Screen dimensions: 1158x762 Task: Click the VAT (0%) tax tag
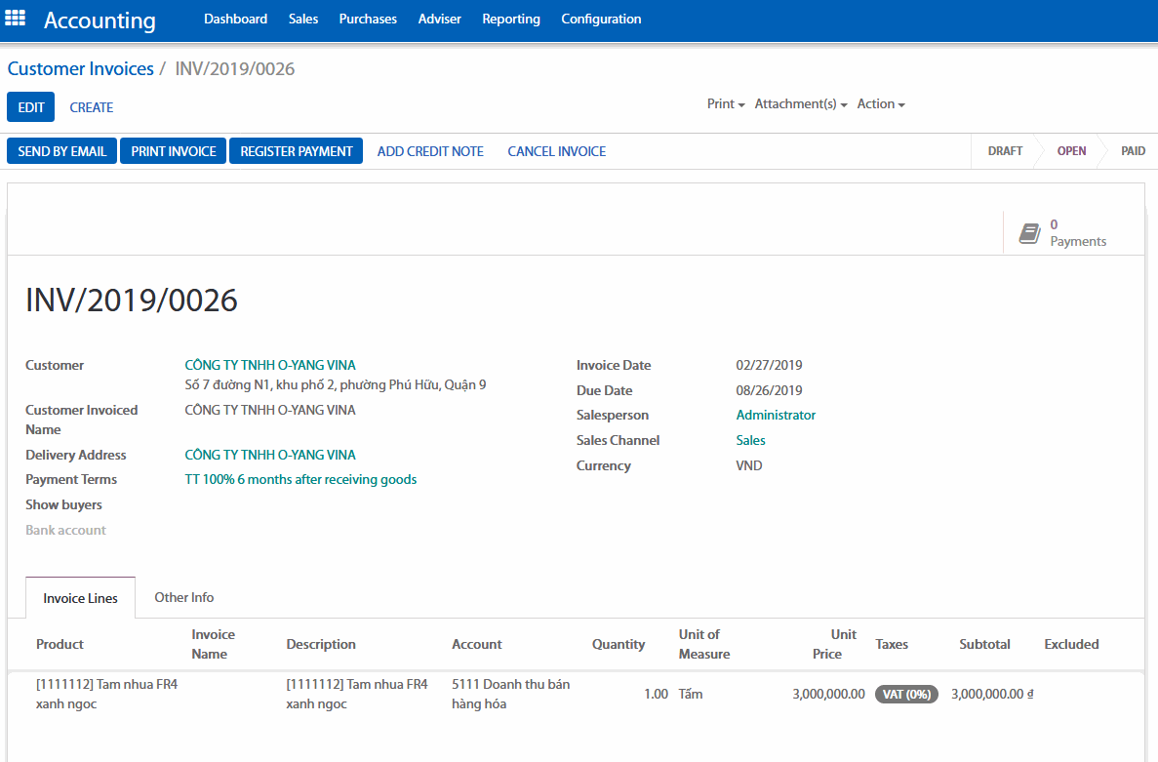coord(906,695)
